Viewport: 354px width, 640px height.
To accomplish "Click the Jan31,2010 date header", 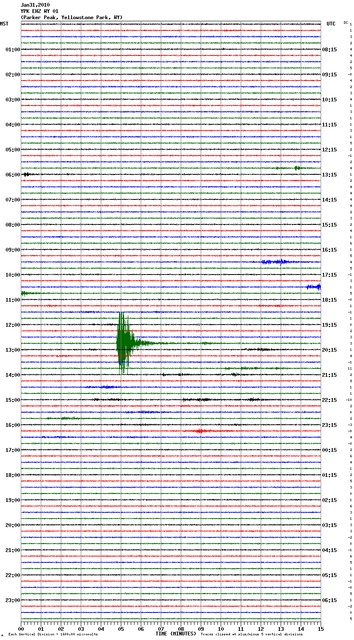I will 35,5.
